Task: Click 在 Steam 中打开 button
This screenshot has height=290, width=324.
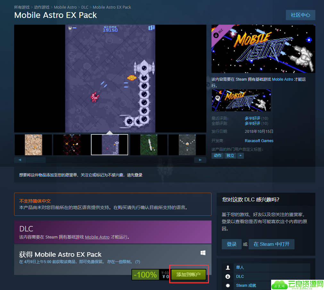Action: (271, 244)
